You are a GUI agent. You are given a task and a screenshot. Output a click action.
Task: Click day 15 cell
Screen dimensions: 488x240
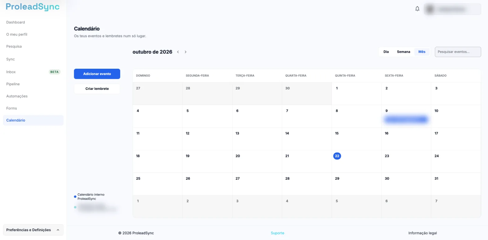(356, 139)
